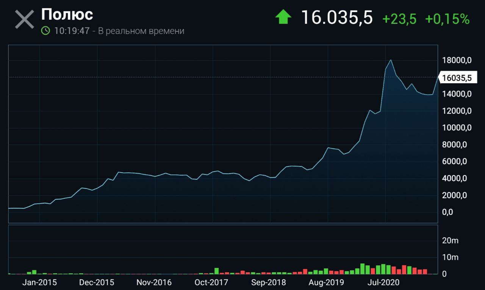The image size is (485, 290).
Task: Click the chart peak near 18000
Action: coord(391,60)
